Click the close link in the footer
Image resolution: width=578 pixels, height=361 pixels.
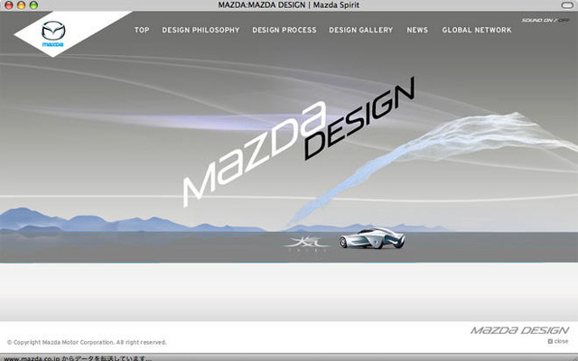coord(558,341)
